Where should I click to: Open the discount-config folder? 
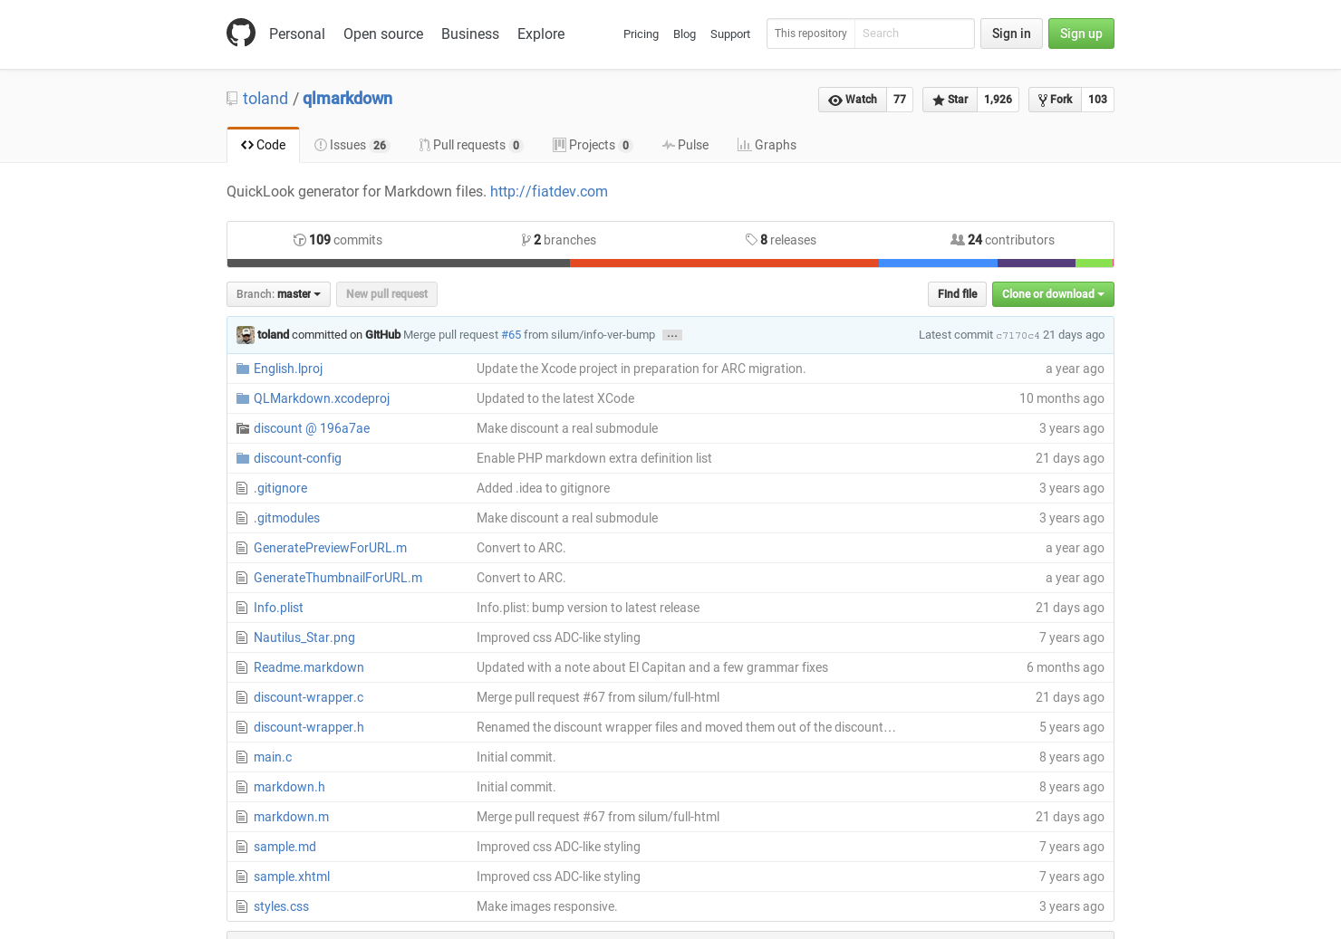(297, 458)
